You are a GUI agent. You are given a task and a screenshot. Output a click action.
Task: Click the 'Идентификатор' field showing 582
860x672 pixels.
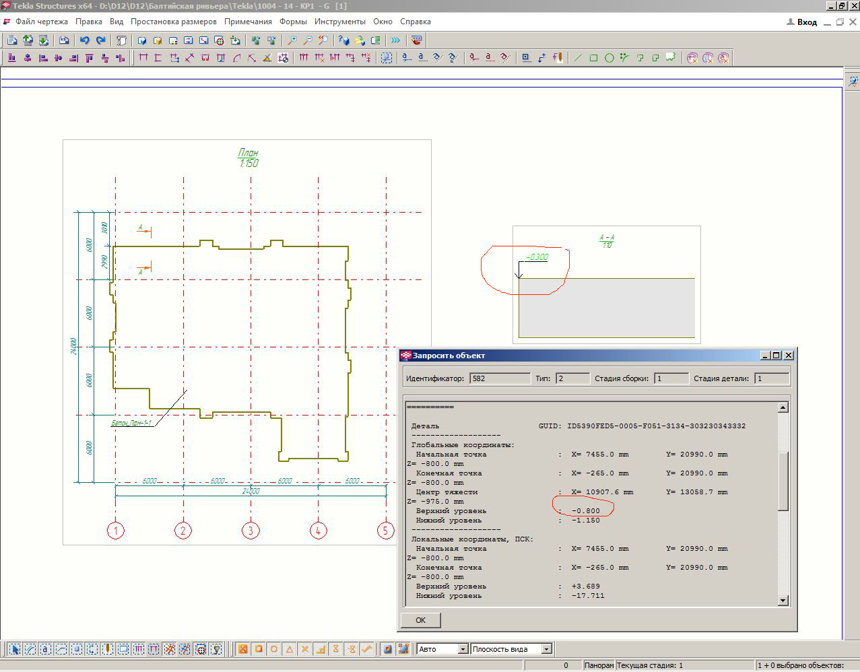coord(499,378)
